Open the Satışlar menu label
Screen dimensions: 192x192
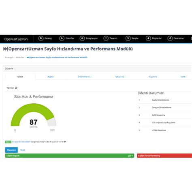point(135,38)
